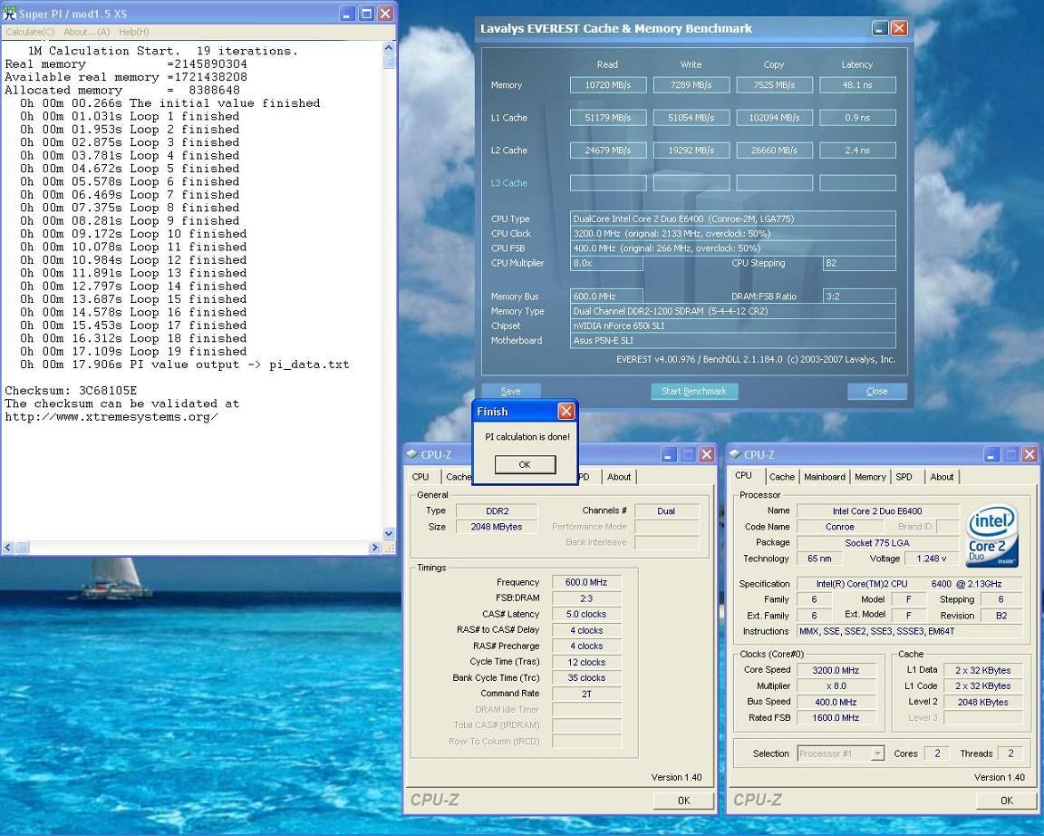The height and width of the screenshot is (836, 1044).
Task: Click the Motherboard field Asus P5N-E SLI
Action: (x=732, y=340)
